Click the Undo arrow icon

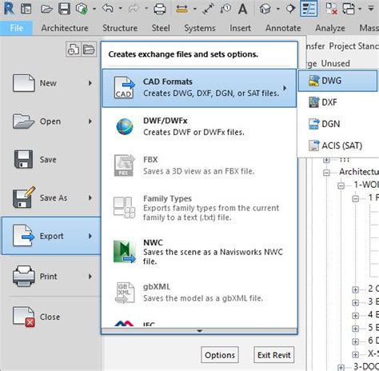(108, 9)
